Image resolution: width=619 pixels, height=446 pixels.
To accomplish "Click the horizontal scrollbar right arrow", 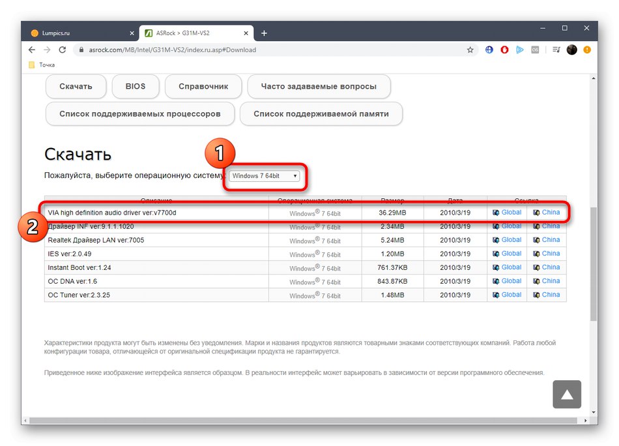I will click(586, 421).
